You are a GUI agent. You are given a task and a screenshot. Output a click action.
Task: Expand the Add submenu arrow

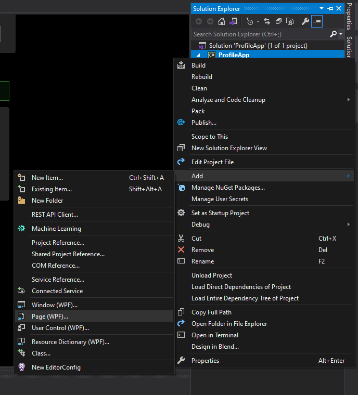(349, 176)
